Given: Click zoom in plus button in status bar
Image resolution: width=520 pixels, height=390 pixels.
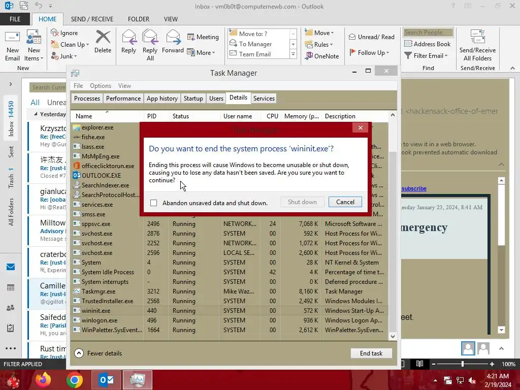Looking at the screenshot, I should click(492, 364).
